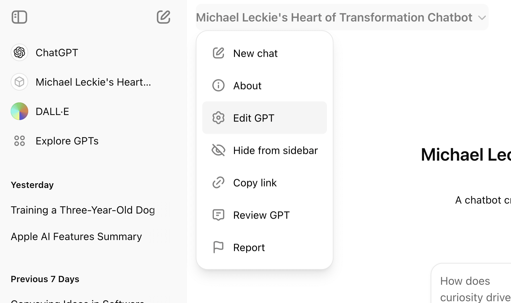Screen dimensions: 511x303
Task: Open the Apple AI Features Summary chat
Action: coord(76,237)
